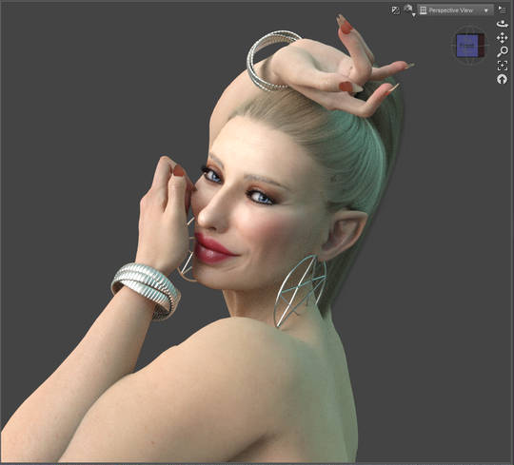Expand the arrow at right of Perspective View
This screenshot has width=514, height=465.
pos(486,10)
